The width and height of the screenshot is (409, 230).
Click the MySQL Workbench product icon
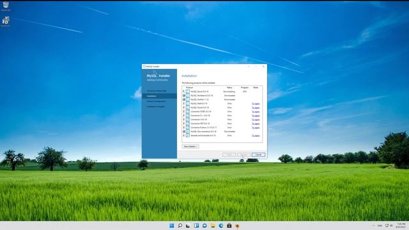187,95
